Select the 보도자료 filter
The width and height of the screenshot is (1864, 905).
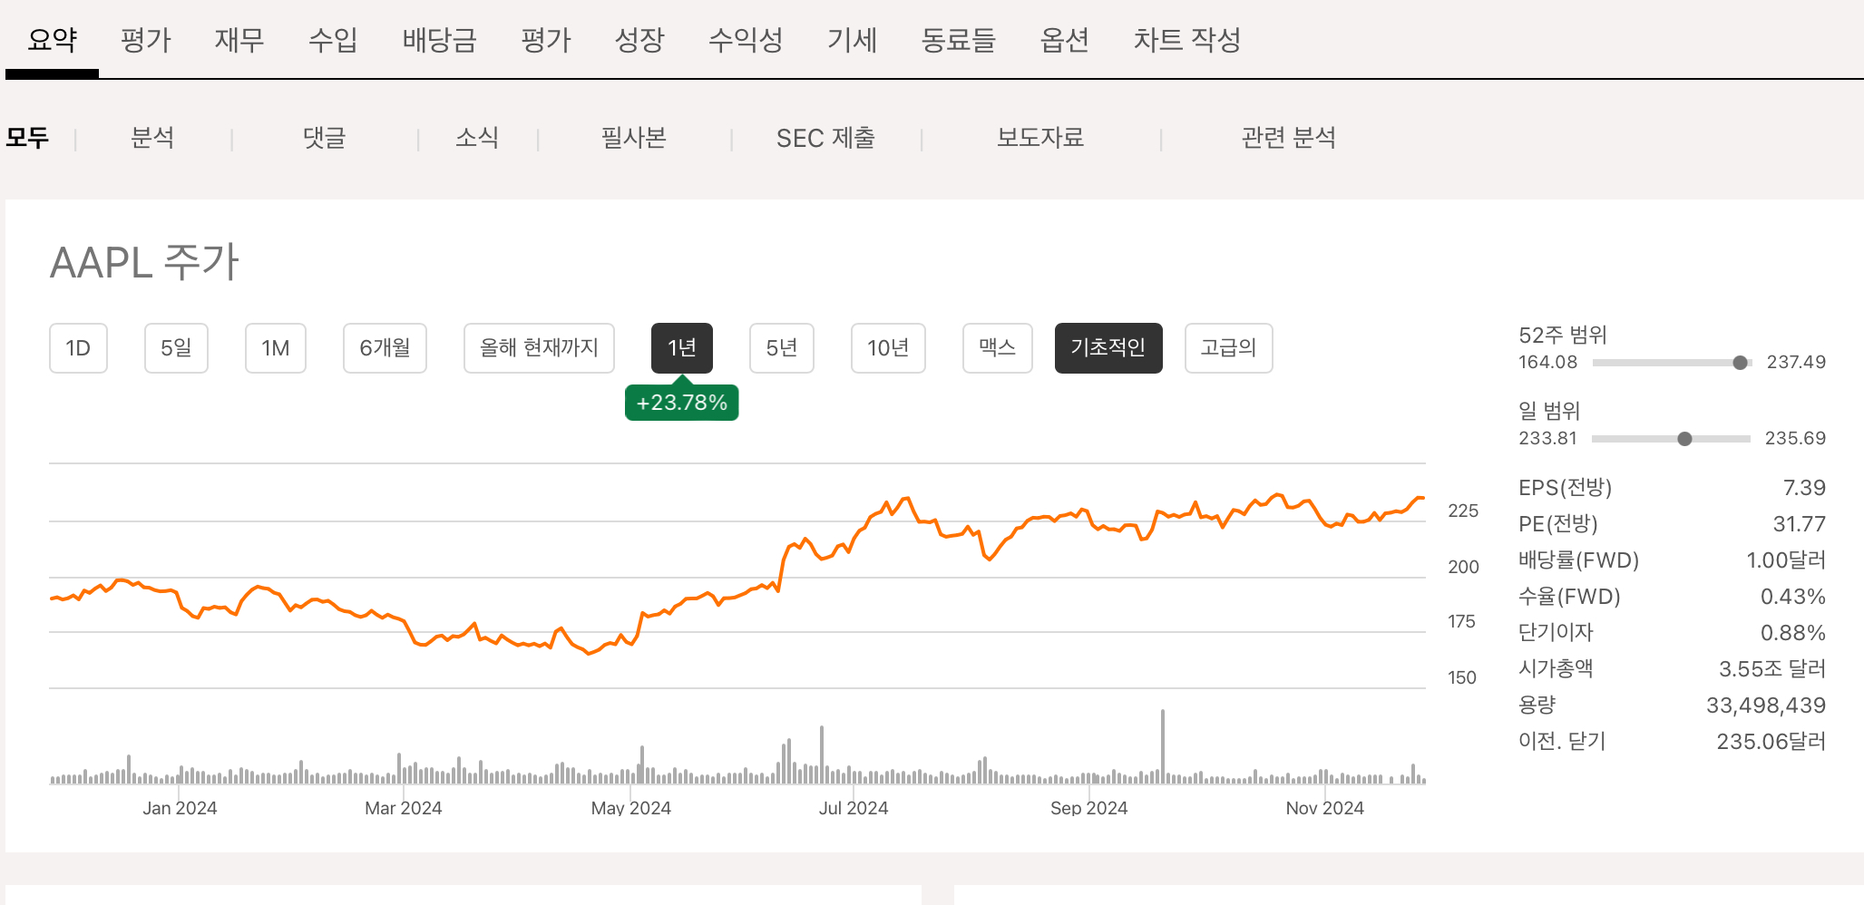(x=1040, y=138)
